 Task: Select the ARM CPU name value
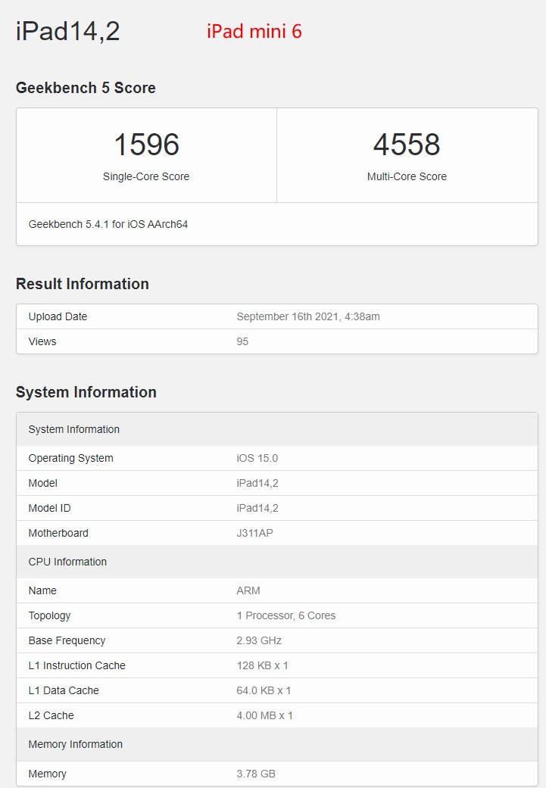[x=248, y=590]
